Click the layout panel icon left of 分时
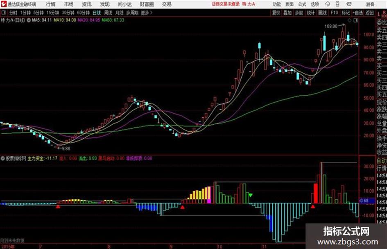 click(4, 13)
